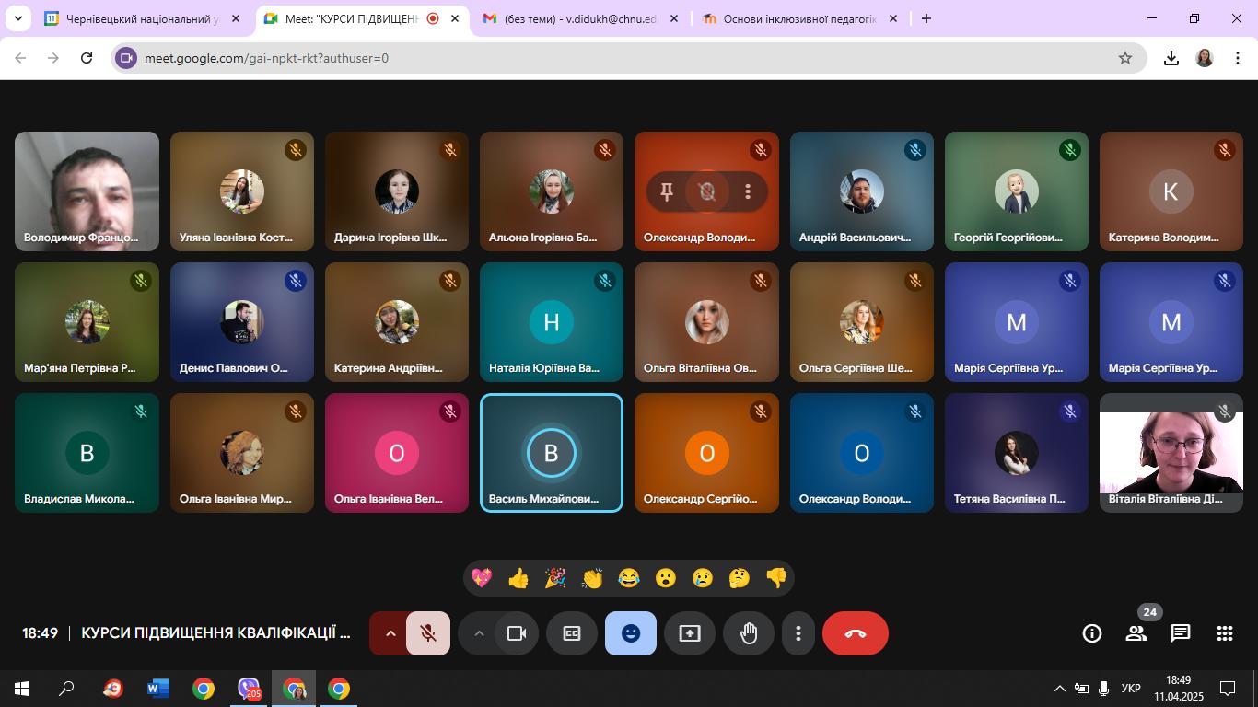This screenshot has height=707, width=1258.
Task: Start presenting your screen
Action: coord(690,633)
